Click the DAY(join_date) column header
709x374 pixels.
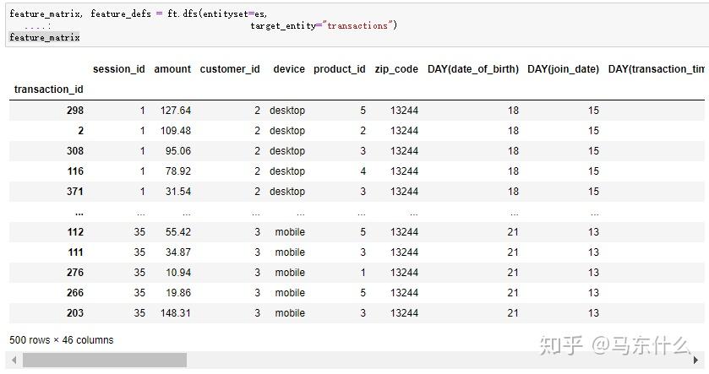coord(563,69)
